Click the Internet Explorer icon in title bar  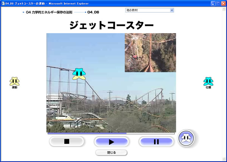point(3,3)
